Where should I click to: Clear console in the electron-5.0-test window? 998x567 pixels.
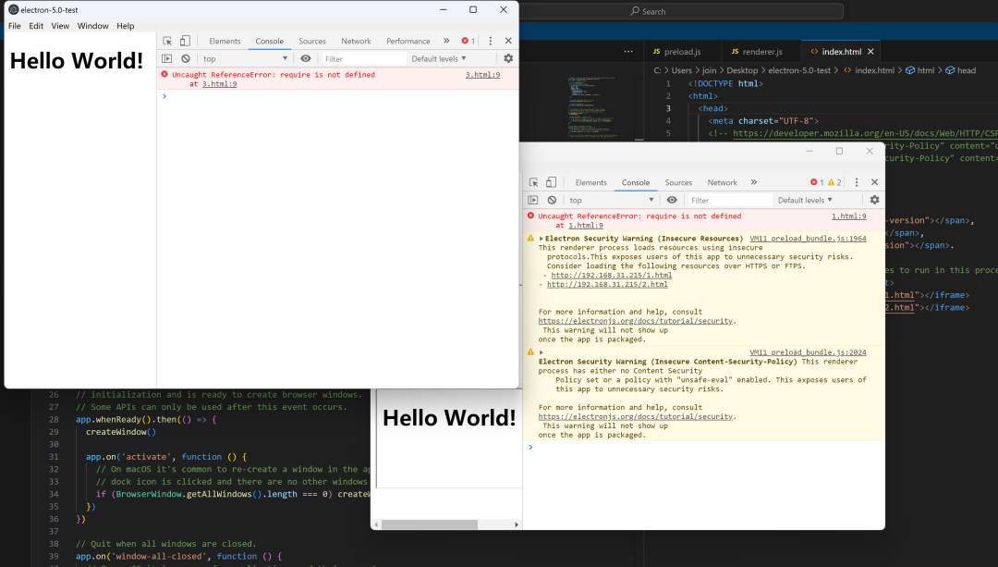(x=186, y=58)
